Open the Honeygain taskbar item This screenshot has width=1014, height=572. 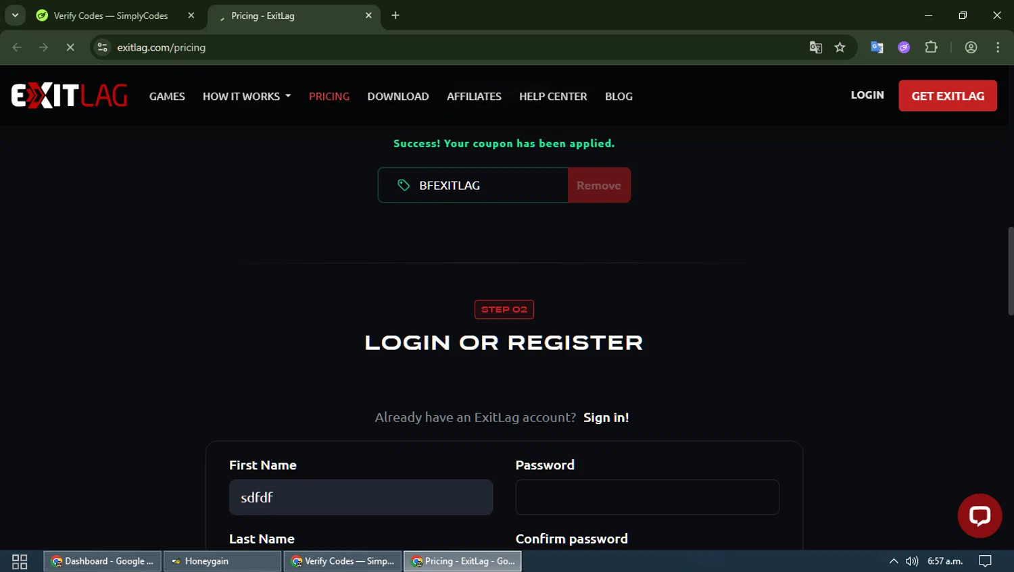pyautogui.click(x=222, y=561)
